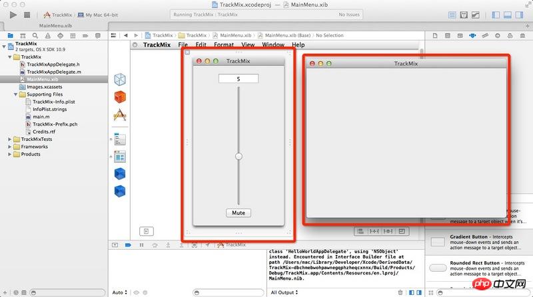Open the Issue navigator warning icon

click(47, 36)
